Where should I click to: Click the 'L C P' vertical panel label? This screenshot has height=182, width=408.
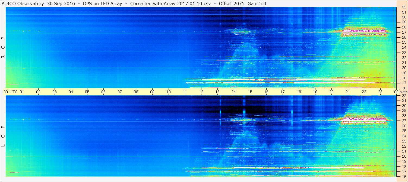3,136
